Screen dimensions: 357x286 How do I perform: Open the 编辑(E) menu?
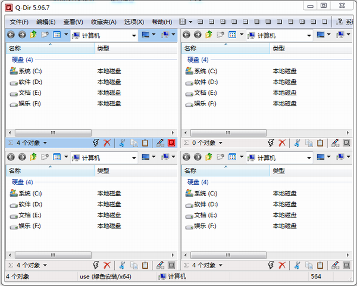(x=46, y=22)
